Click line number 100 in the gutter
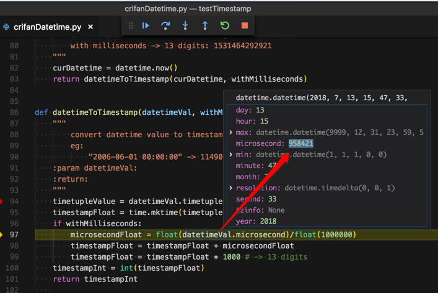This screenshot has height=293, width=438. (12, 268)
